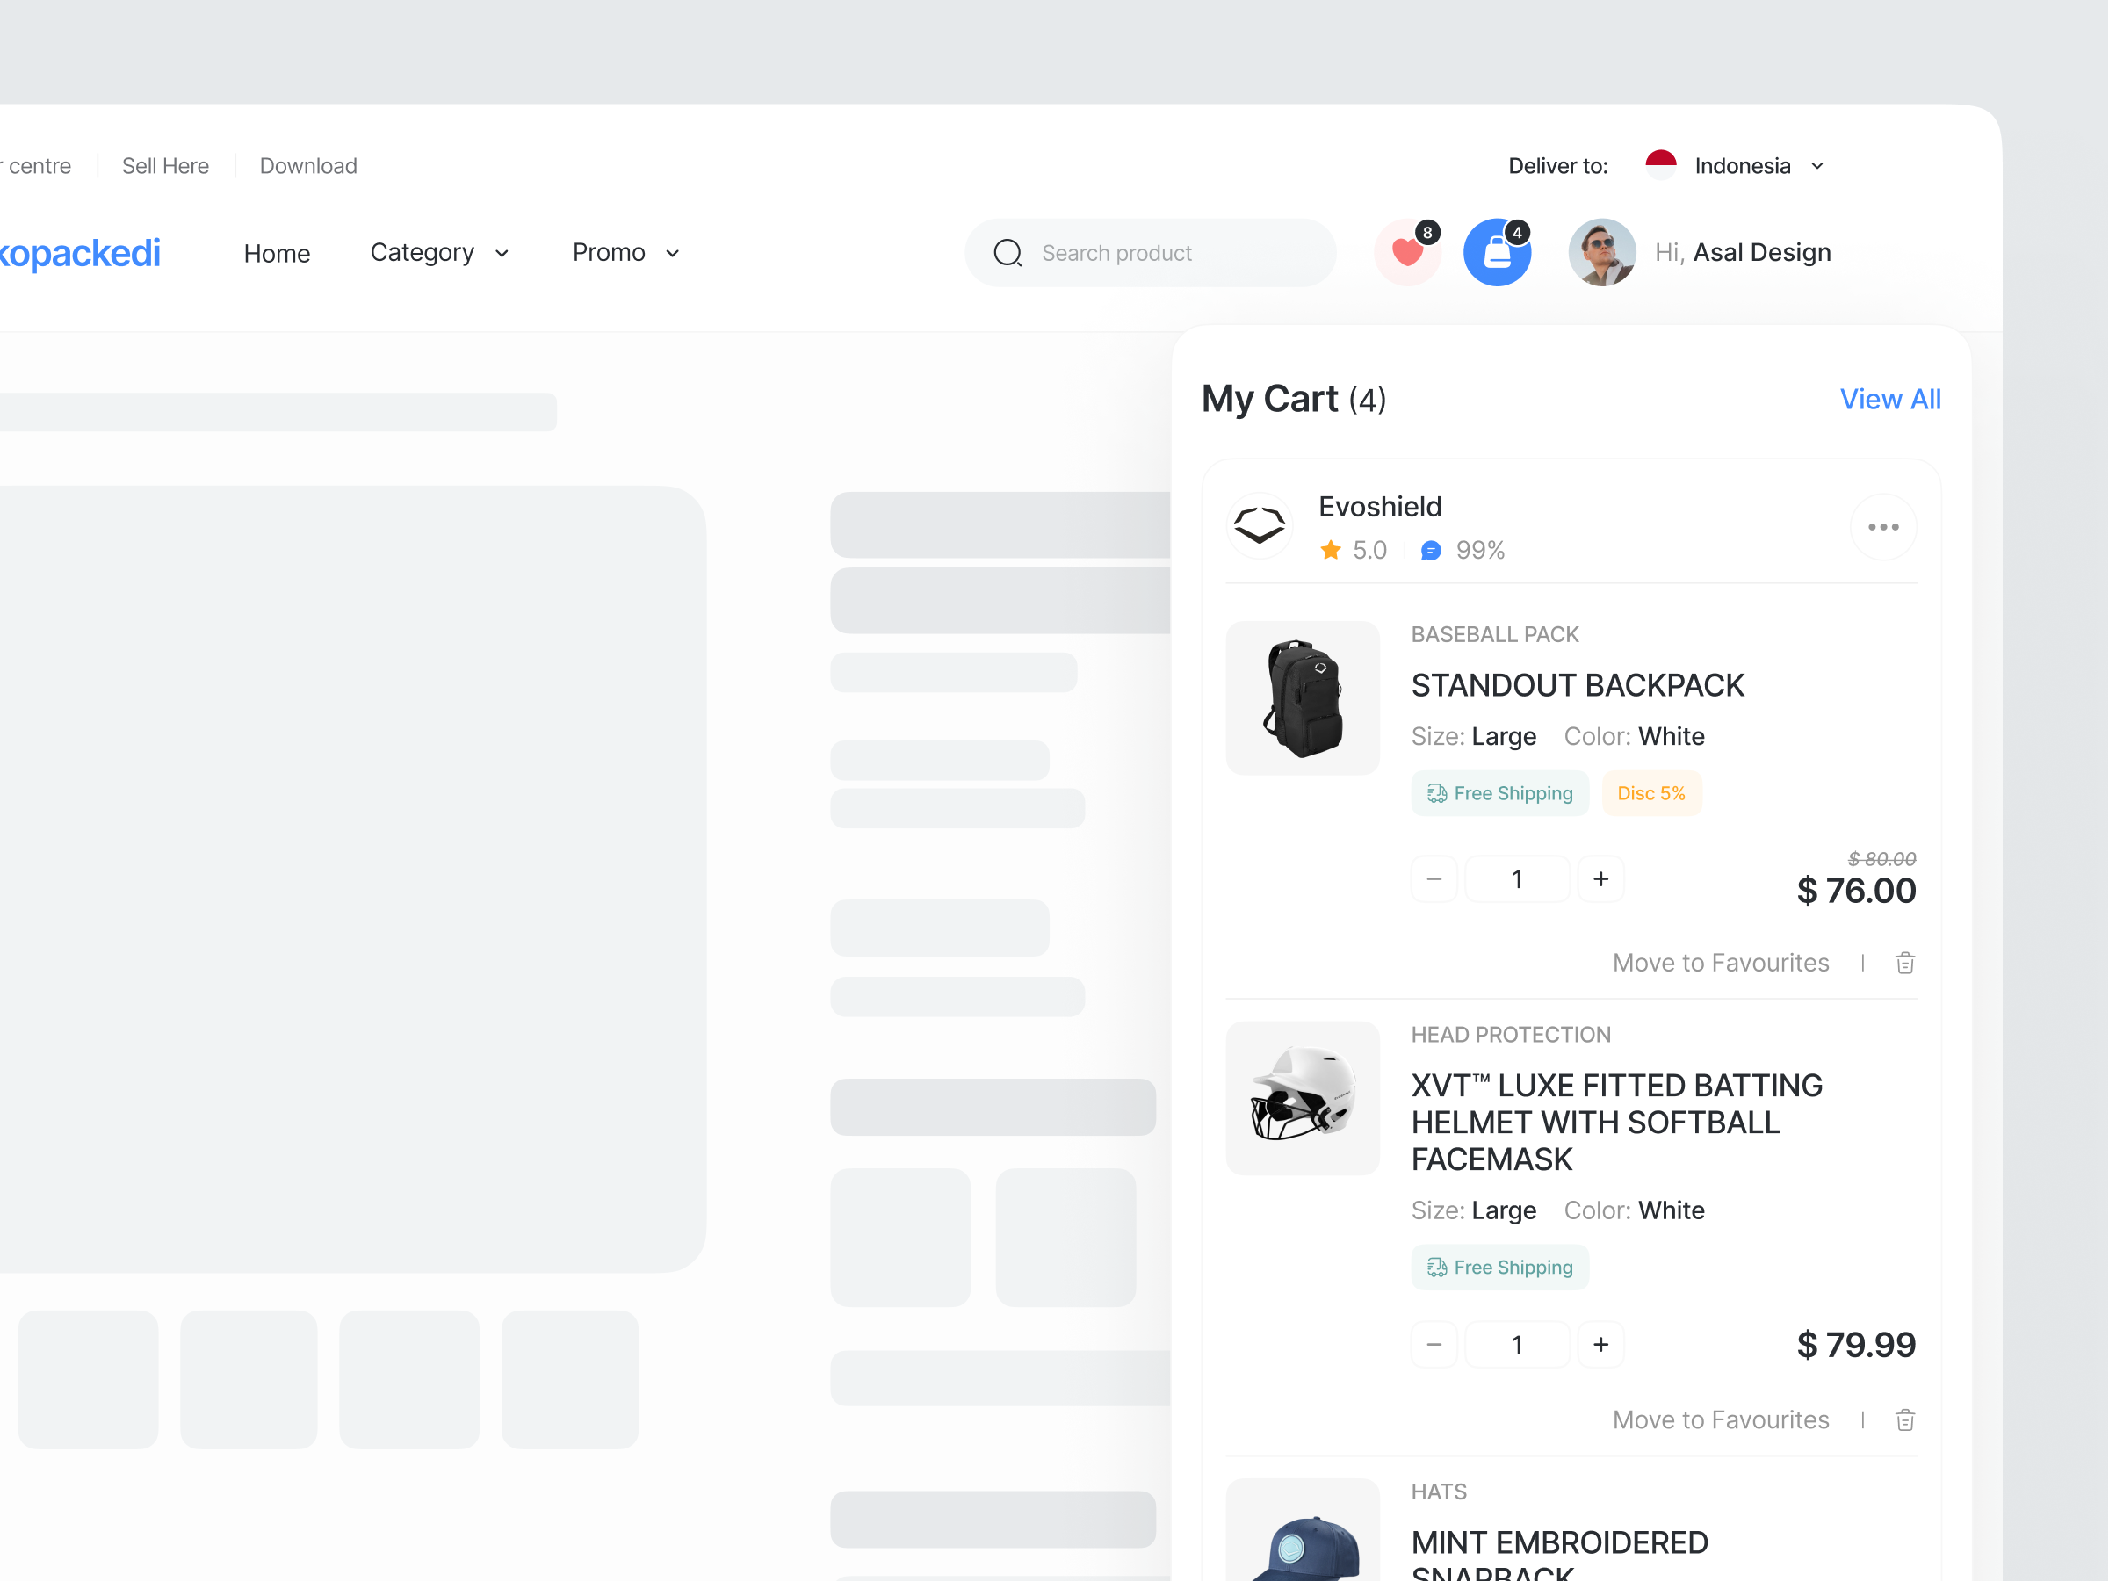Click the $ 76.00 price
The image size is (2109, 1582).
click(x=1855, y=891)
